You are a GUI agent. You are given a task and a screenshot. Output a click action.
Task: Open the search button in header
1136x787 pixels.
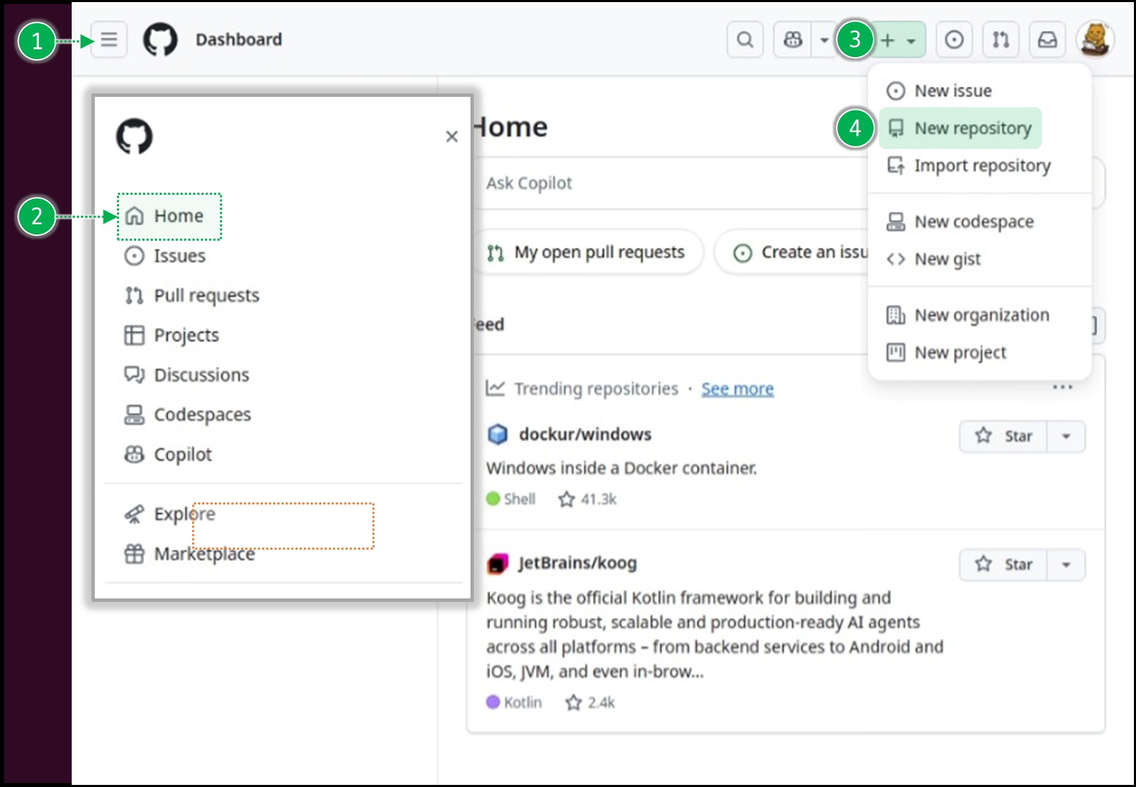tap(745, 40)
